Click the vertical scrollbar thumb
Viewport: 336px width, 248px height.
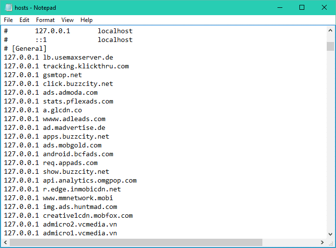coord(330,46)
